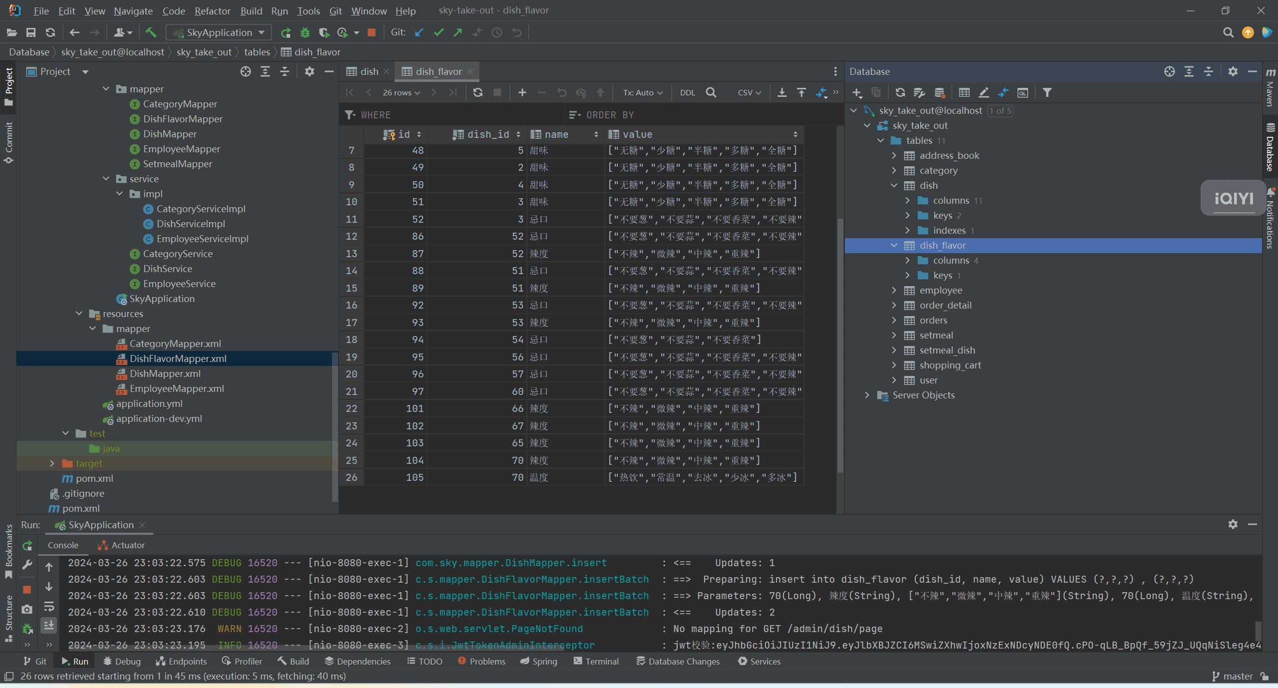Click the master branch status widget
The image size is (1278, 688).
[1232, 676]
